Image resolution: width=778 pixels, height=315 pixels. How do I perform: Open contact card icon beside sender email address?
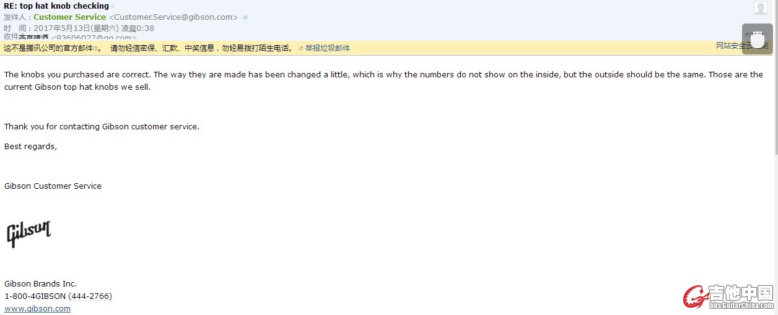245,17
